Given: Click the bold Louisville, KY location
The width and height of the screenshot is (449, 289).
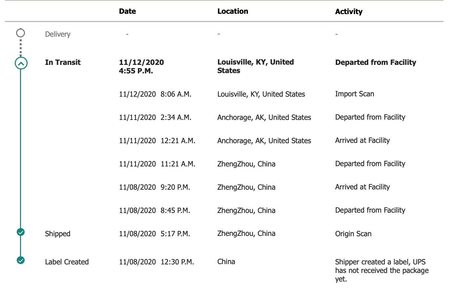Looking at the screenshot, I should pyautogui.click(x=255, y=66).
